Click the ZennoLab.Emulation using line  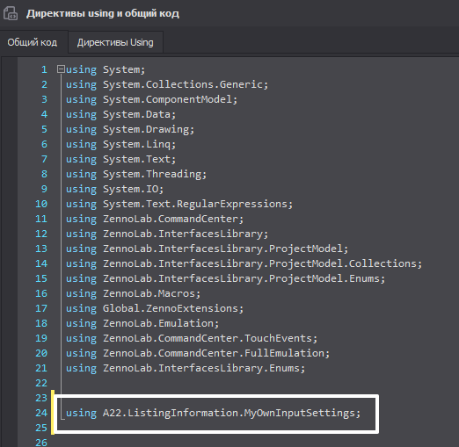click(x=142, y=323)
